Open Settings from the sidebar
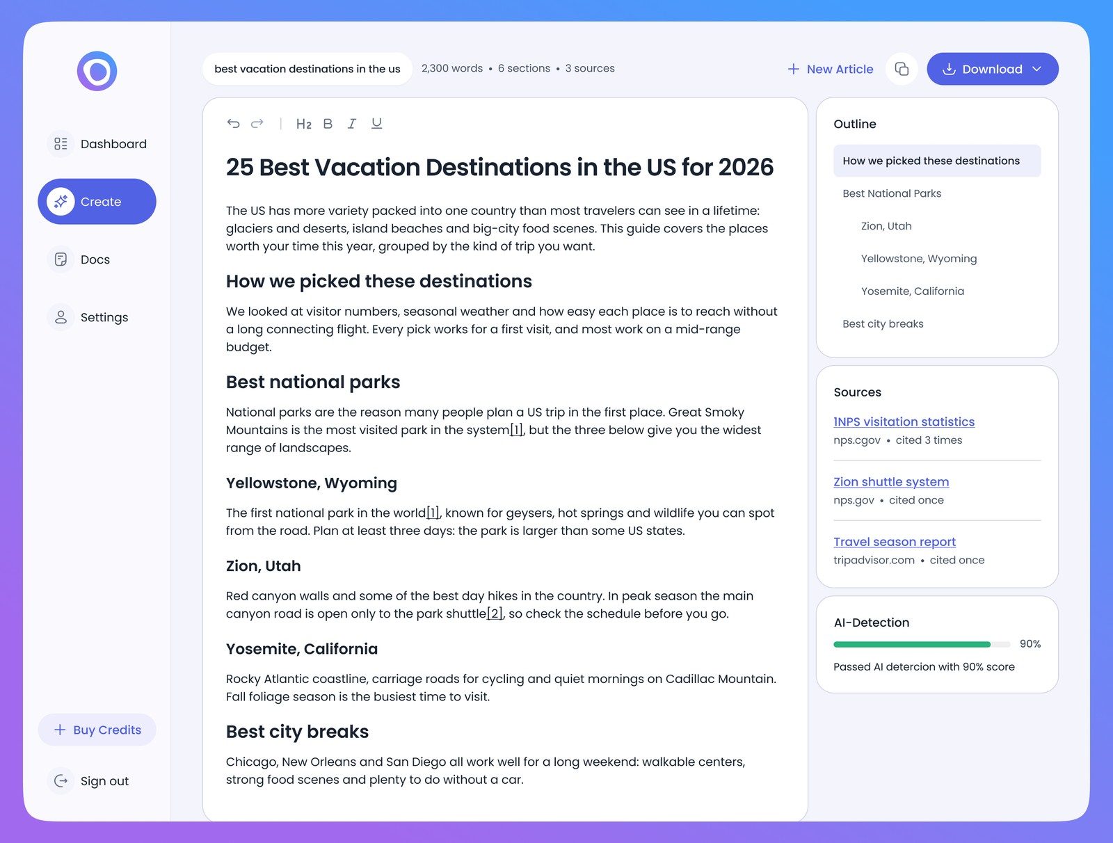The width and height of the screenshot is (1113, 843). click(x=88, y=317)
